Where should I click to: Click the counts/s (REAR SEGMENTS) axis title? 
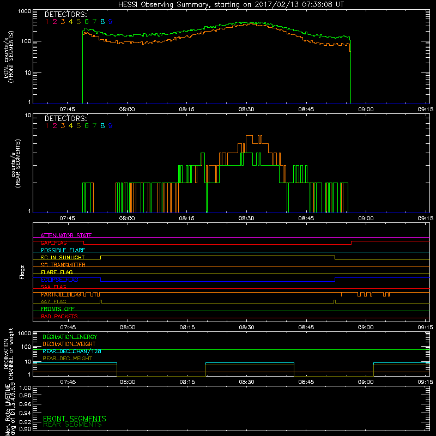tap(16, 163)
